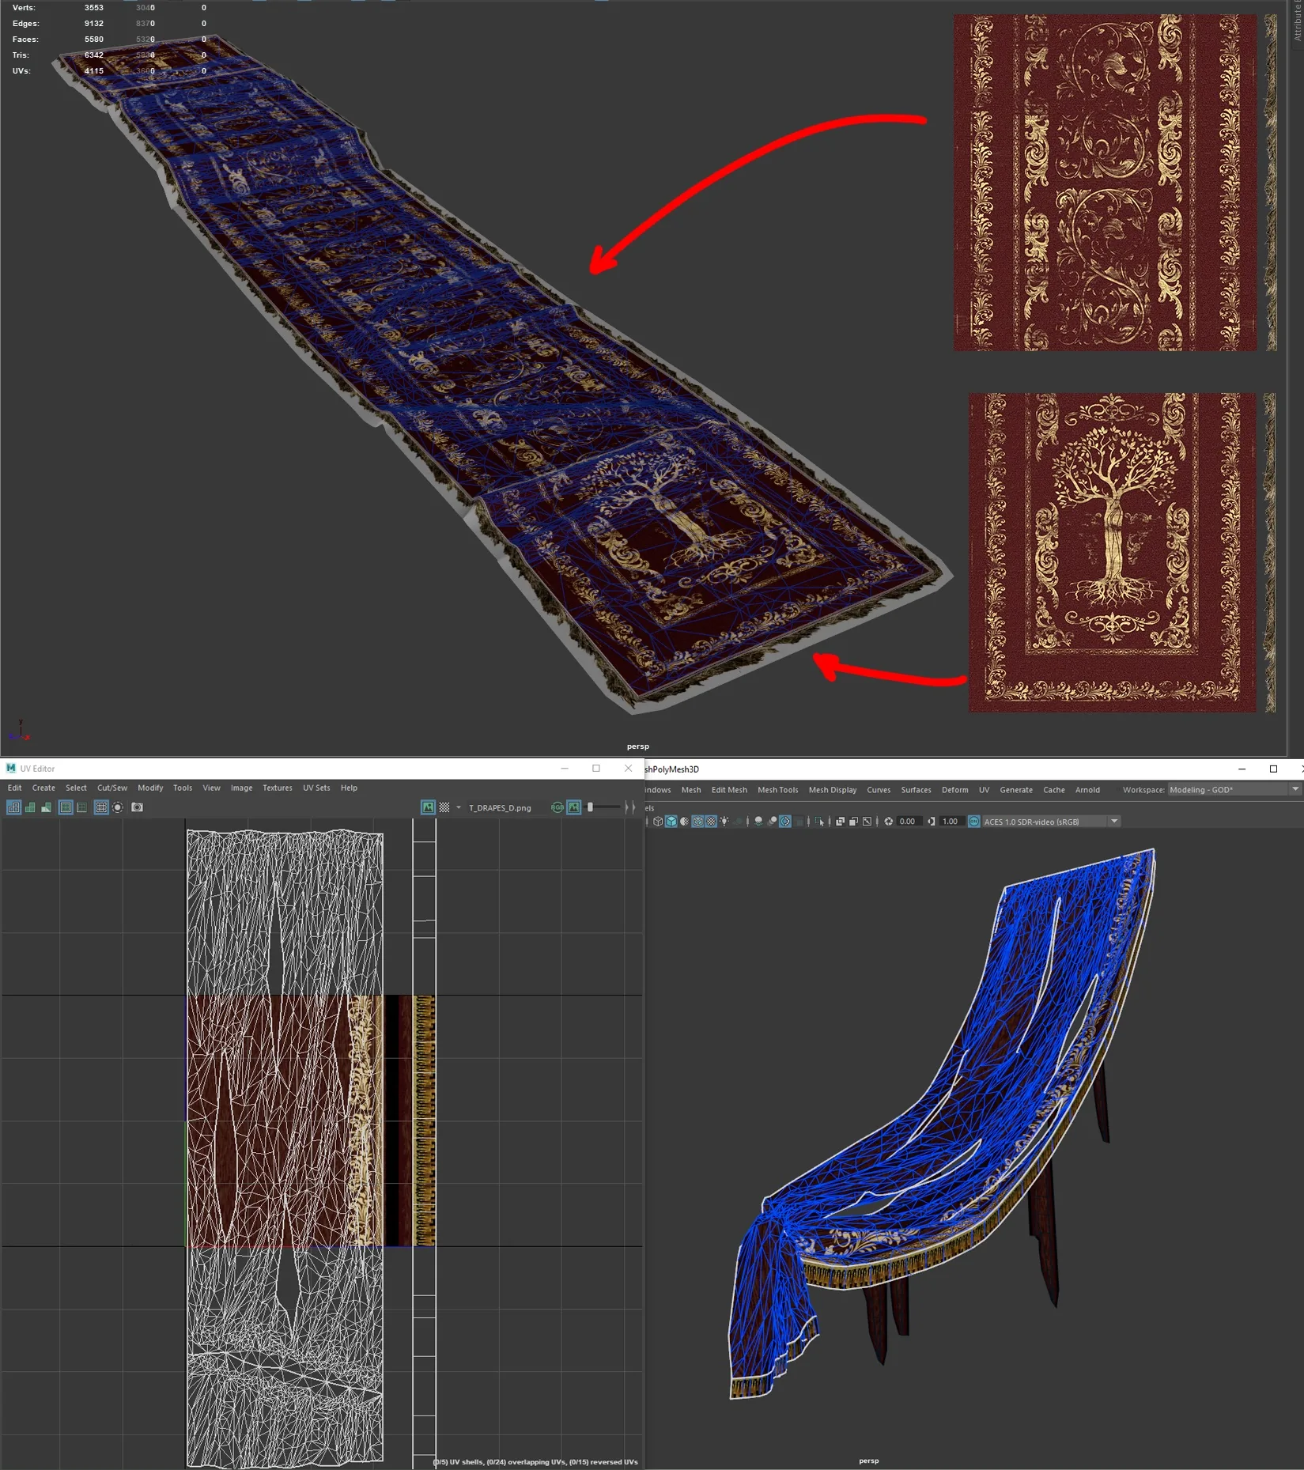Click the UV snapshot camera icon
1304x1470 pixels.
tap(137, 807)
